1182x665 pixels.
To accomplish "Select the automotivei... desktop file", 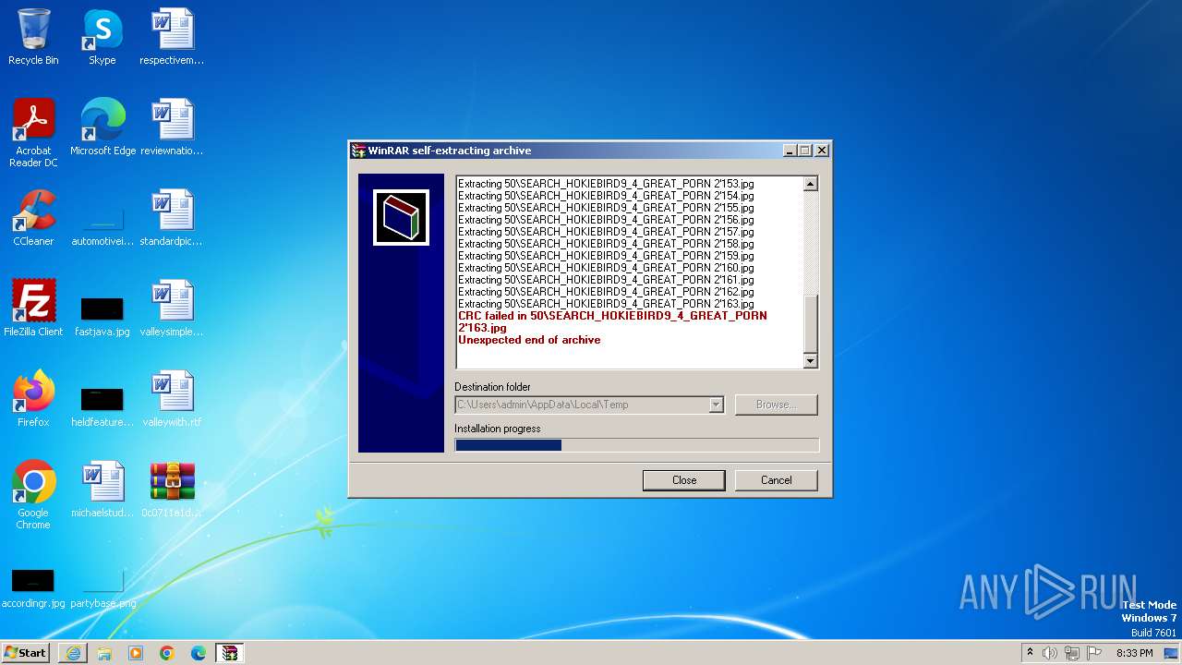I will click(x=103, y=223).
